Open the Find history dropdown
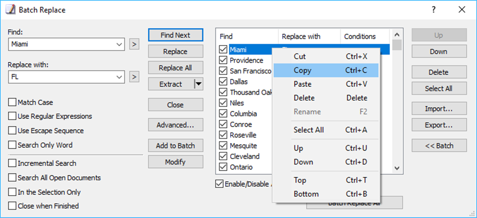 tap(119, 44)
